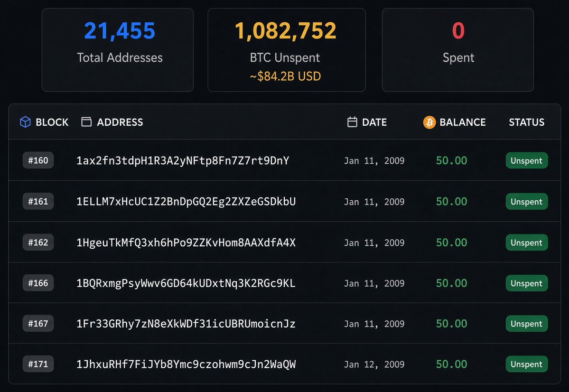Image resolution: width=569 pixels, height=392 pixels.
Task: Click the calendar icon beside DATE
Action: tap(352, 122)
